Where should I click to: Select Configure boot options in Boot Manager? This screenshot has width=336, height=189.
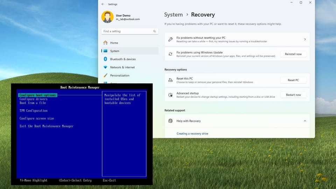[x=37, y=95]
